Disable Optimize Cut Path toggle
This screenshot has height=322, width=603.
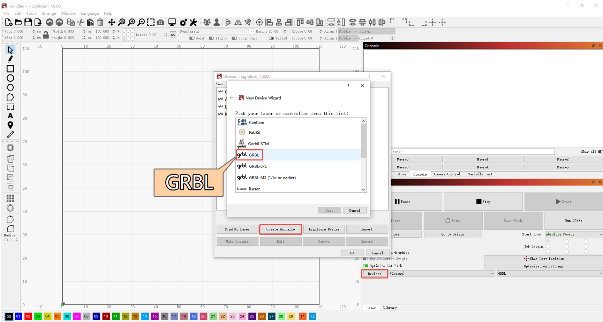click(365, 266)
